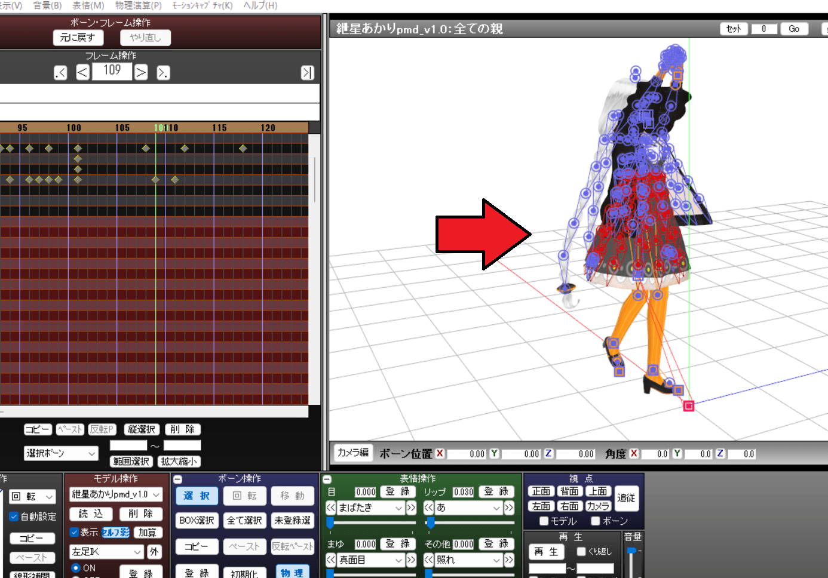Open the ヘルプ(H) menu
Image resolution: width=828 pixels, height=578 pixels.
(260, 5)
